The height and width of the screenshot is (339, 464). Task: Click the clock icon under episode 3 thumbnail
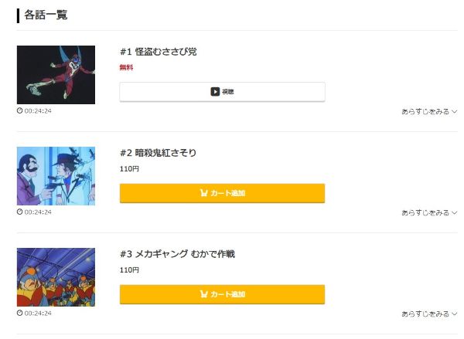[x=20, y=313]
